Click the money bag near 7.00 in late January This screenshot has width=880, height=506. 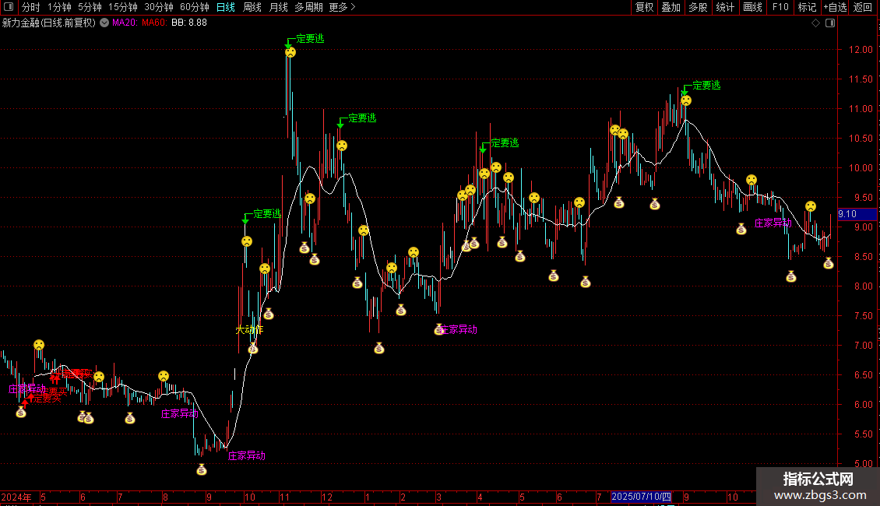point(379,349)
